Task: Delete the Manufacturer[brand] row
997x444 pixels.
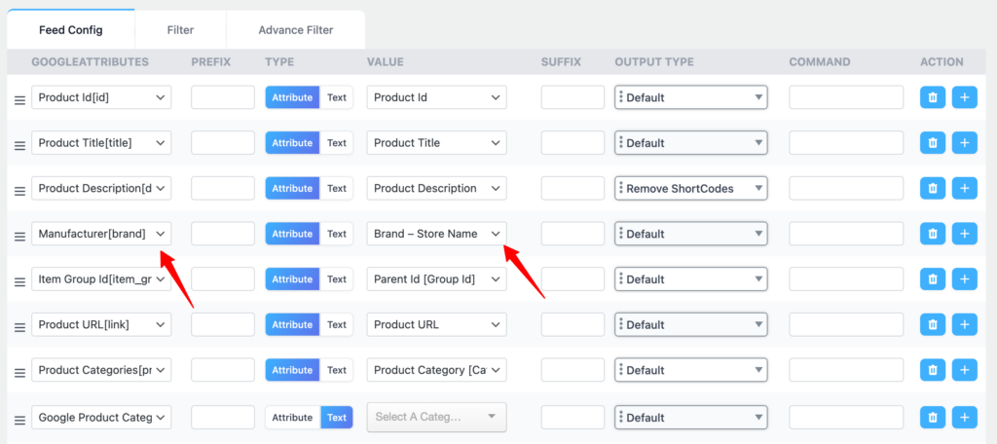Action: pos(932,234)
